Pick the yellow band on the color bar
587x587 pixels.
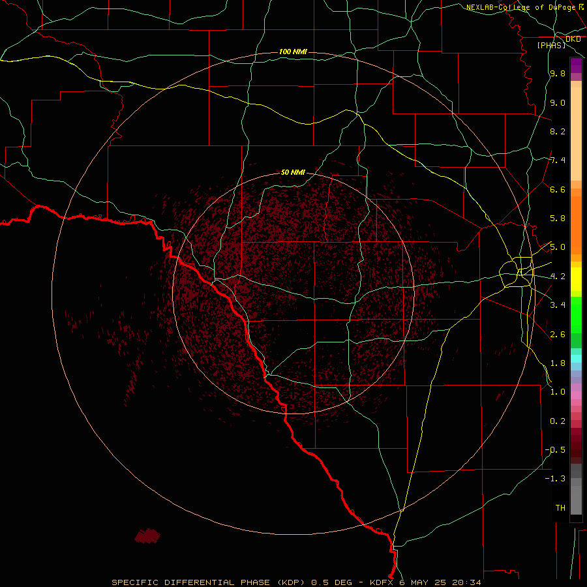pyautogui.click(x=576, y=279)
